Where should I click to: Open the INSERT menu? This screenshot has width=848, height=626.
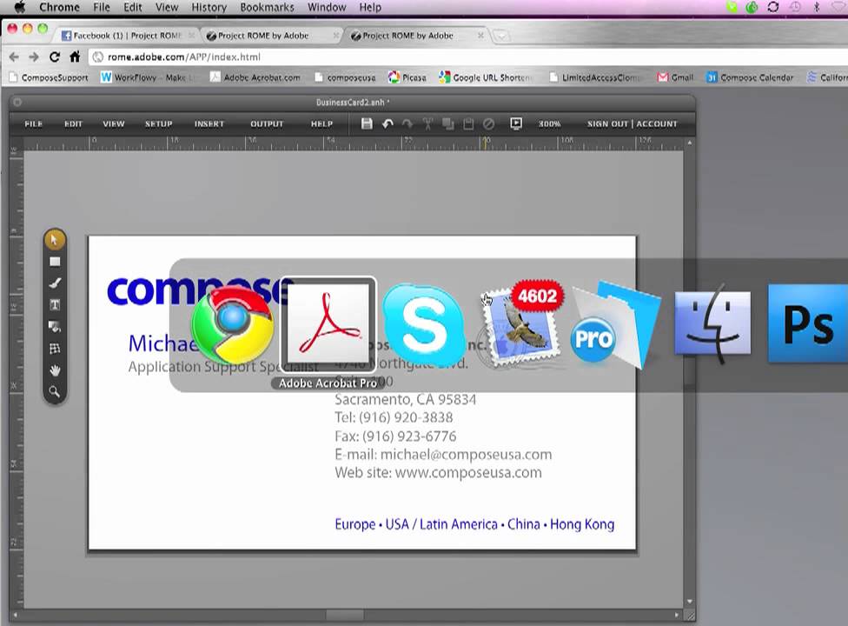point(209,124)
